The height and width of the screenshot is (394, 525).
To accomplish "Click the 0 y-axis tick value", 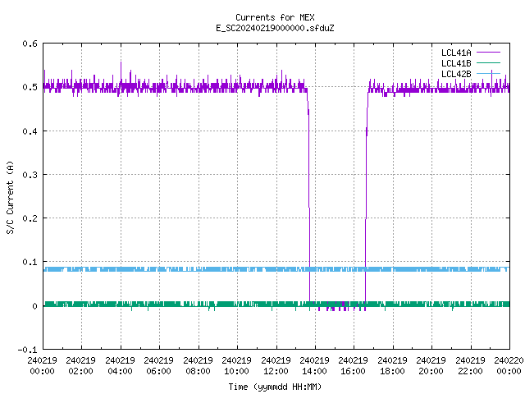I will 34,306.
